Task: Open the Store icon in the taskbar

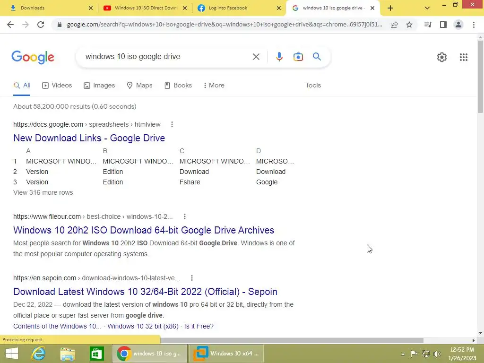Action: click(96, 354)
